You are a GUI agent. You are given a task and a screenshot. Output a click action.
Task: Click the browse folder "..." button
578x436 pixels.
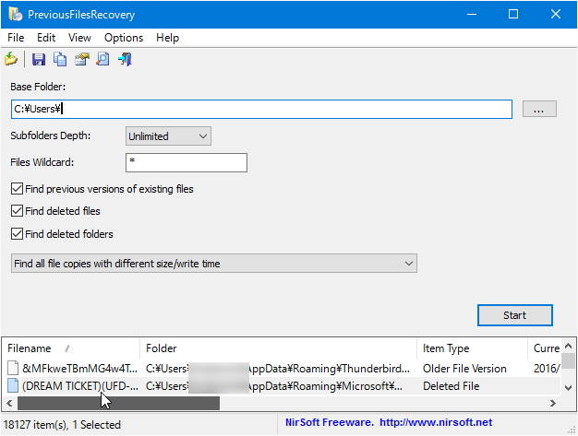point(539,109)
